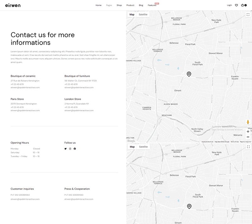Open the Facebook social icon
Viewport: 252px width, 224px height.
tap(75, 149)
